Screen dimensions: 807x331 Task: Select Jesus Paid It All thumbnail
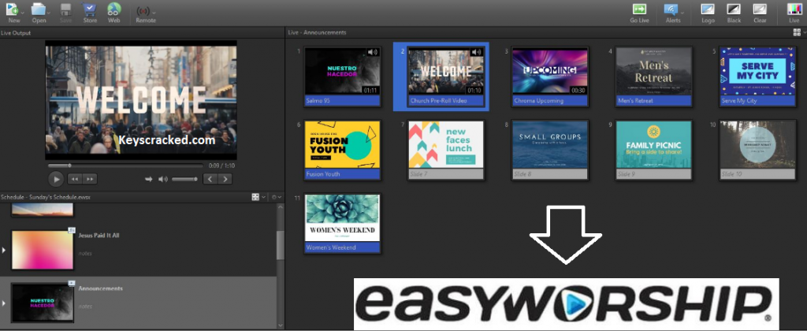tap(43, 250)
